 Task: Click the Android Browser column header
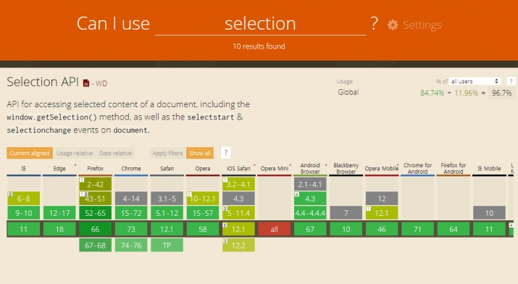[310, 168]
